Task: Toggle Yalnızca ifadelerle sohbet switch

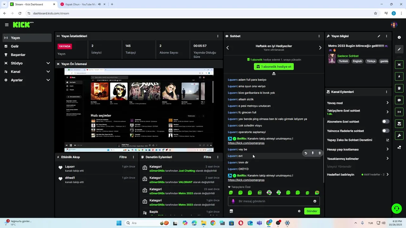Action: point(385,131)
